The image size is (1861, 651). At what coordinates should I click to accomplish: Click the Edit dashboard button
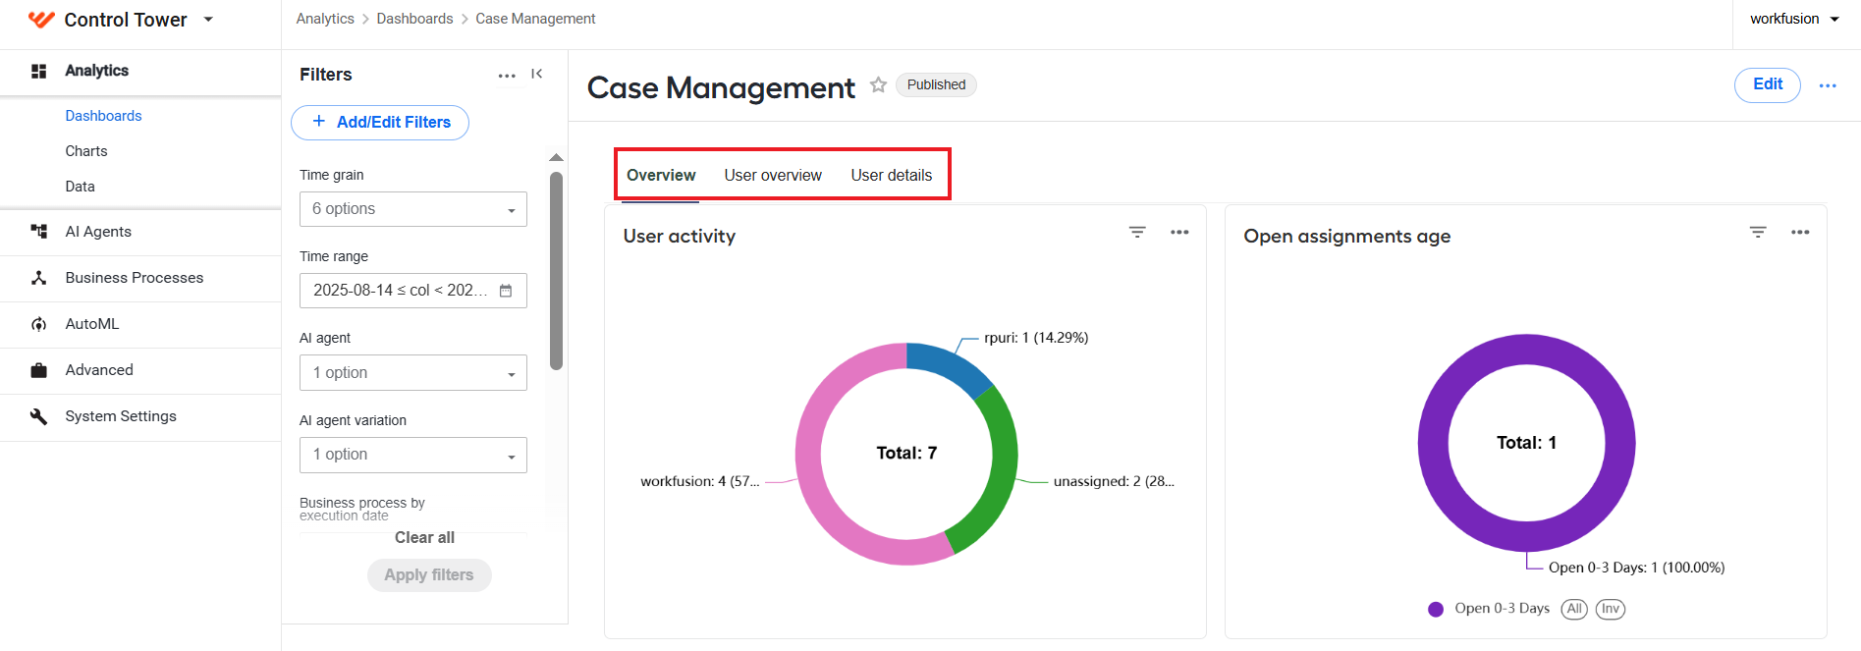click(1768, 84)
